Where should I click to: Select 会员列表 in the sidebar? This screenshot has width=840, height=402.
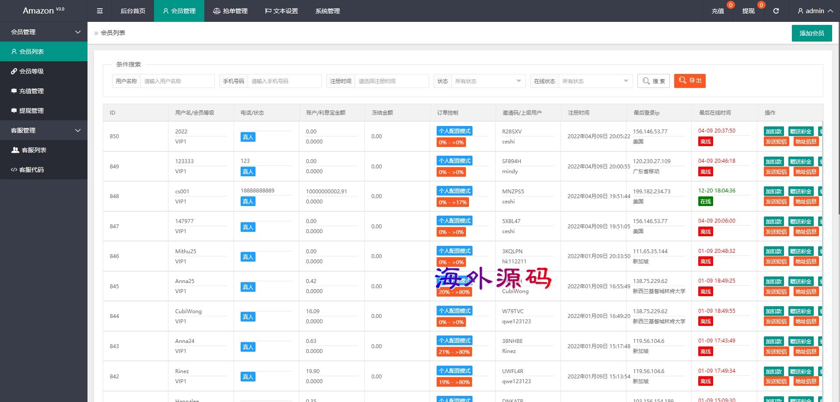coord(44,52)
